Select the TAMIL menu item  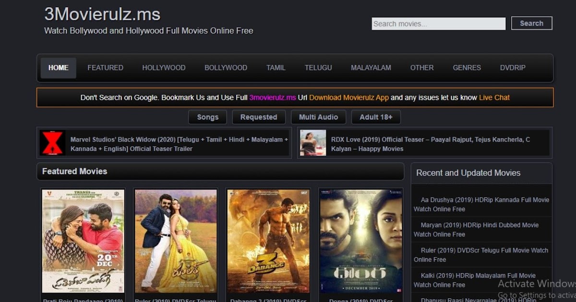[276, 68]
